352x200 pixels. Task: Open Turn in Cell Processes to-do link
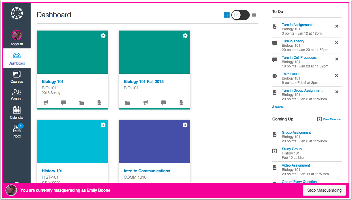(x=299, y=58)
